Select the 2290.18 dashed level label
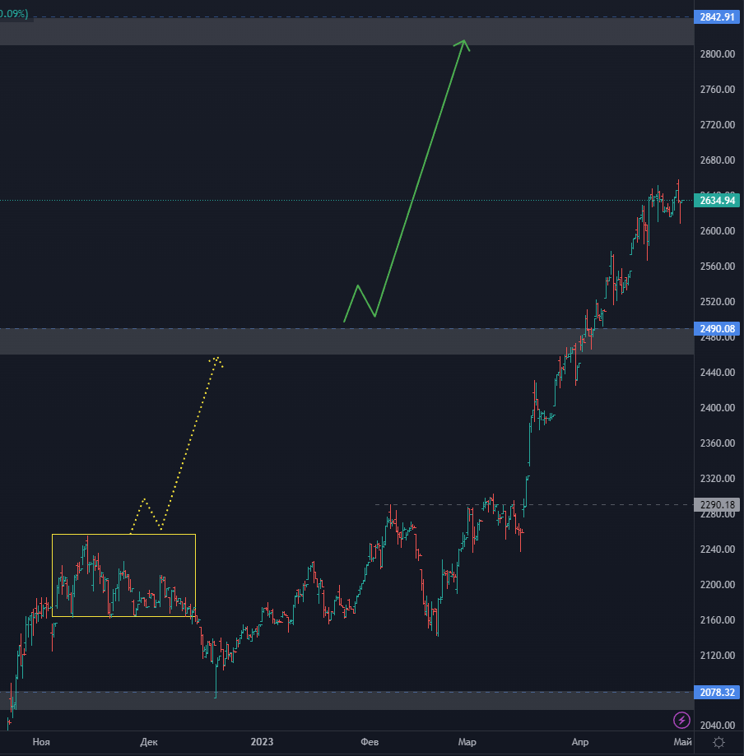This screenshot has width=744, height=756. pyautogui.click(x=717, y=505)
